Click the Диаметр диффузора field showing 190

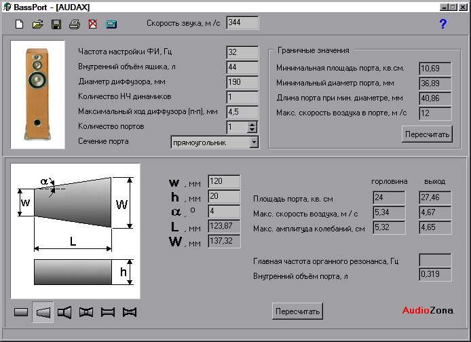point(242,82)
